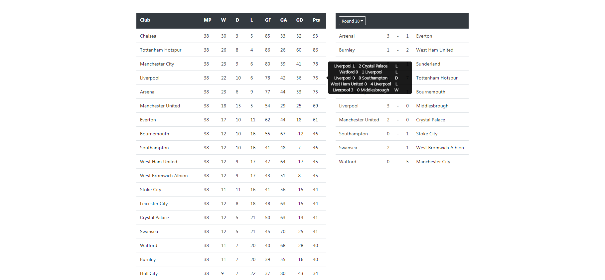This screenshot has width=605, height=280.
Task: Select Chelsea from the league table
Action: tap(148, 36)
